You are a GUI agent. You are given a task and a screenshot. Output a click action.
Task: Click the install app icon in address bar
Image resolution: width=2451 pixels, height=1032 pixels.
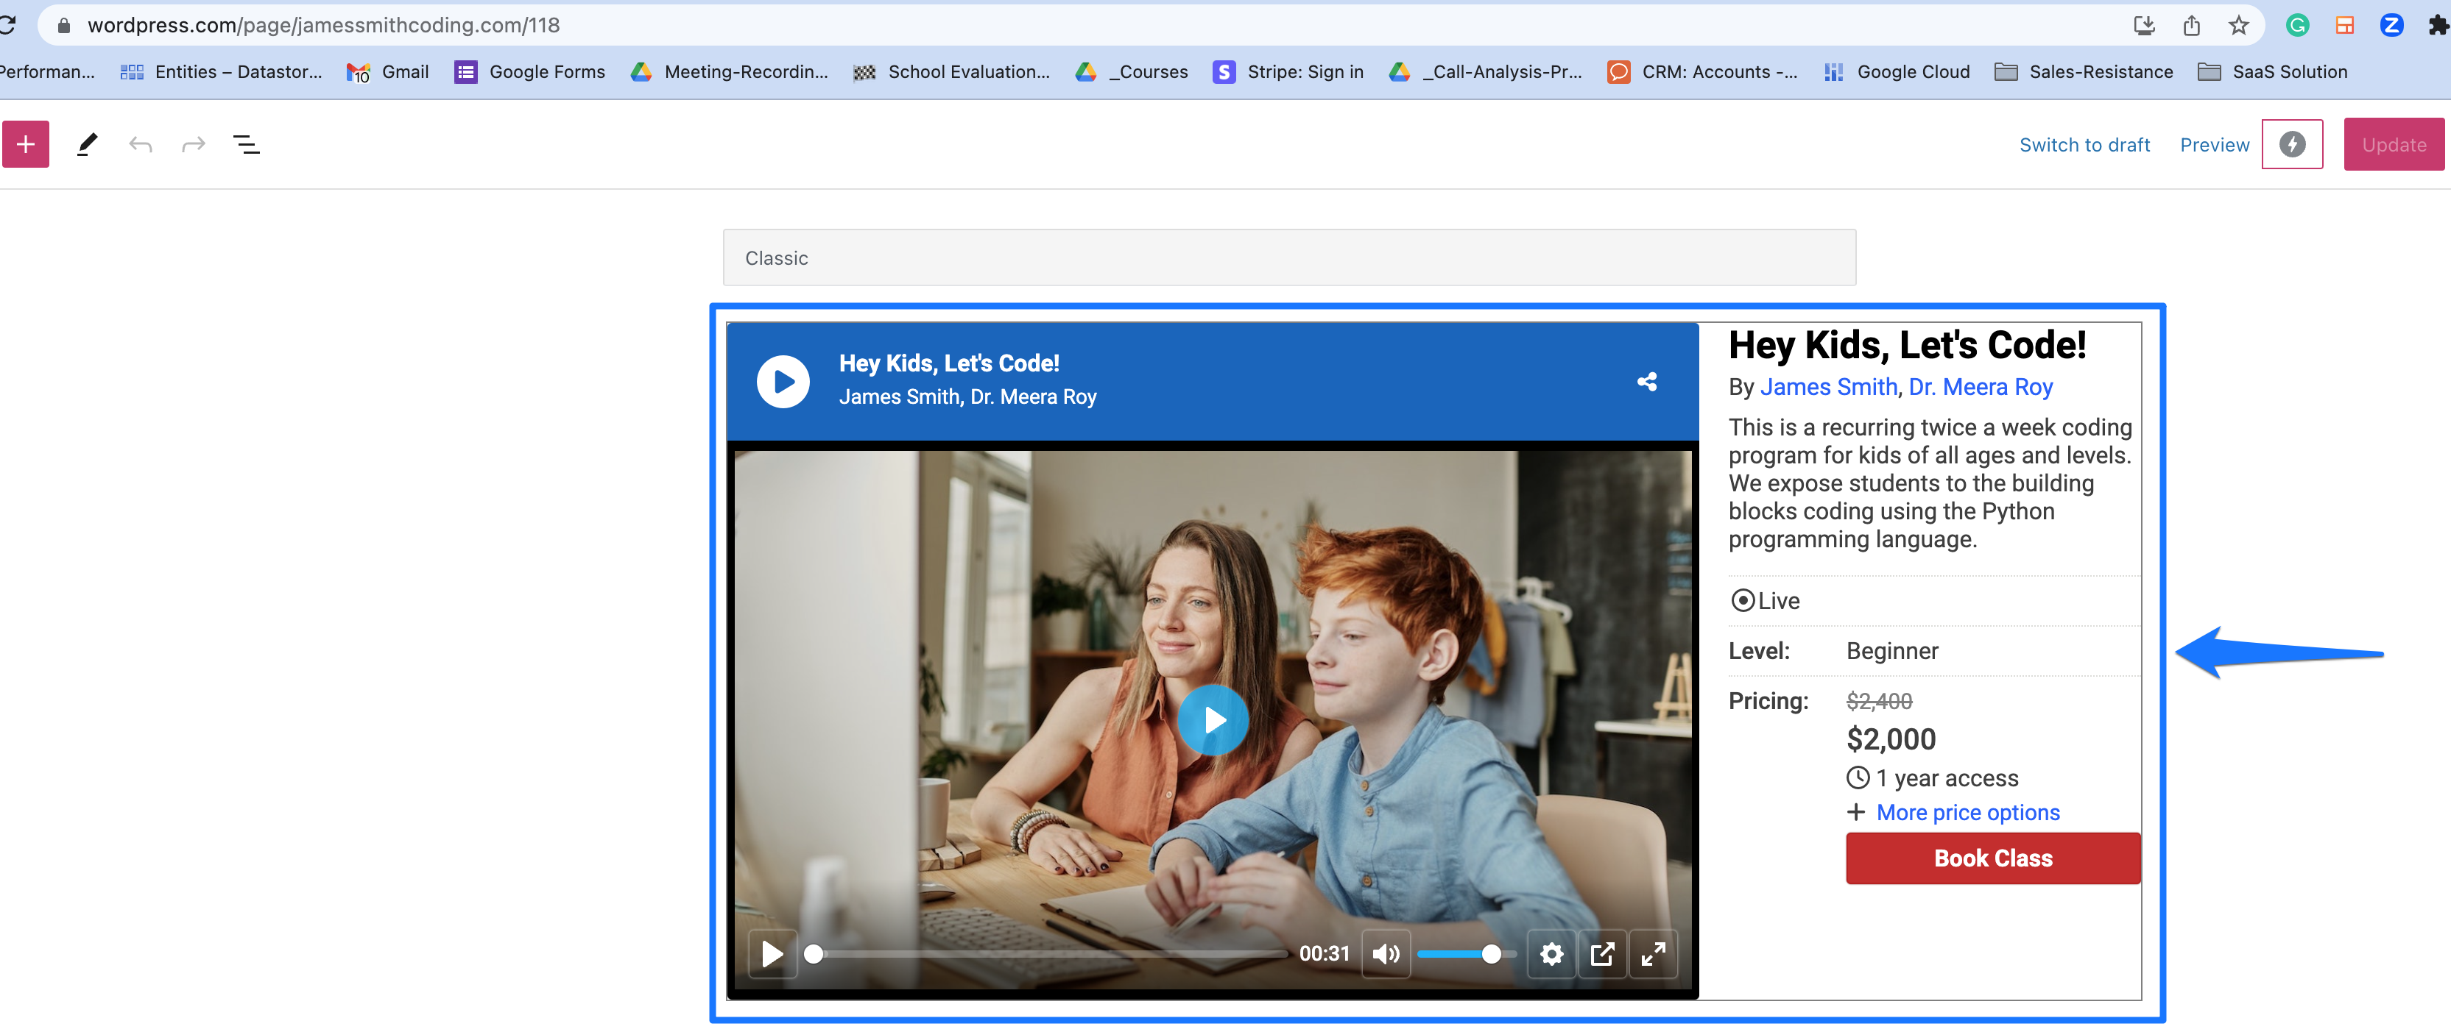point(2144,25)
